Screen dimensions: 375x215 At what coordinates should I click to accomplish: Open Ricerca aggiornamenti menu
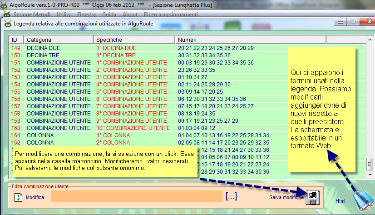(x=171, y=15)
